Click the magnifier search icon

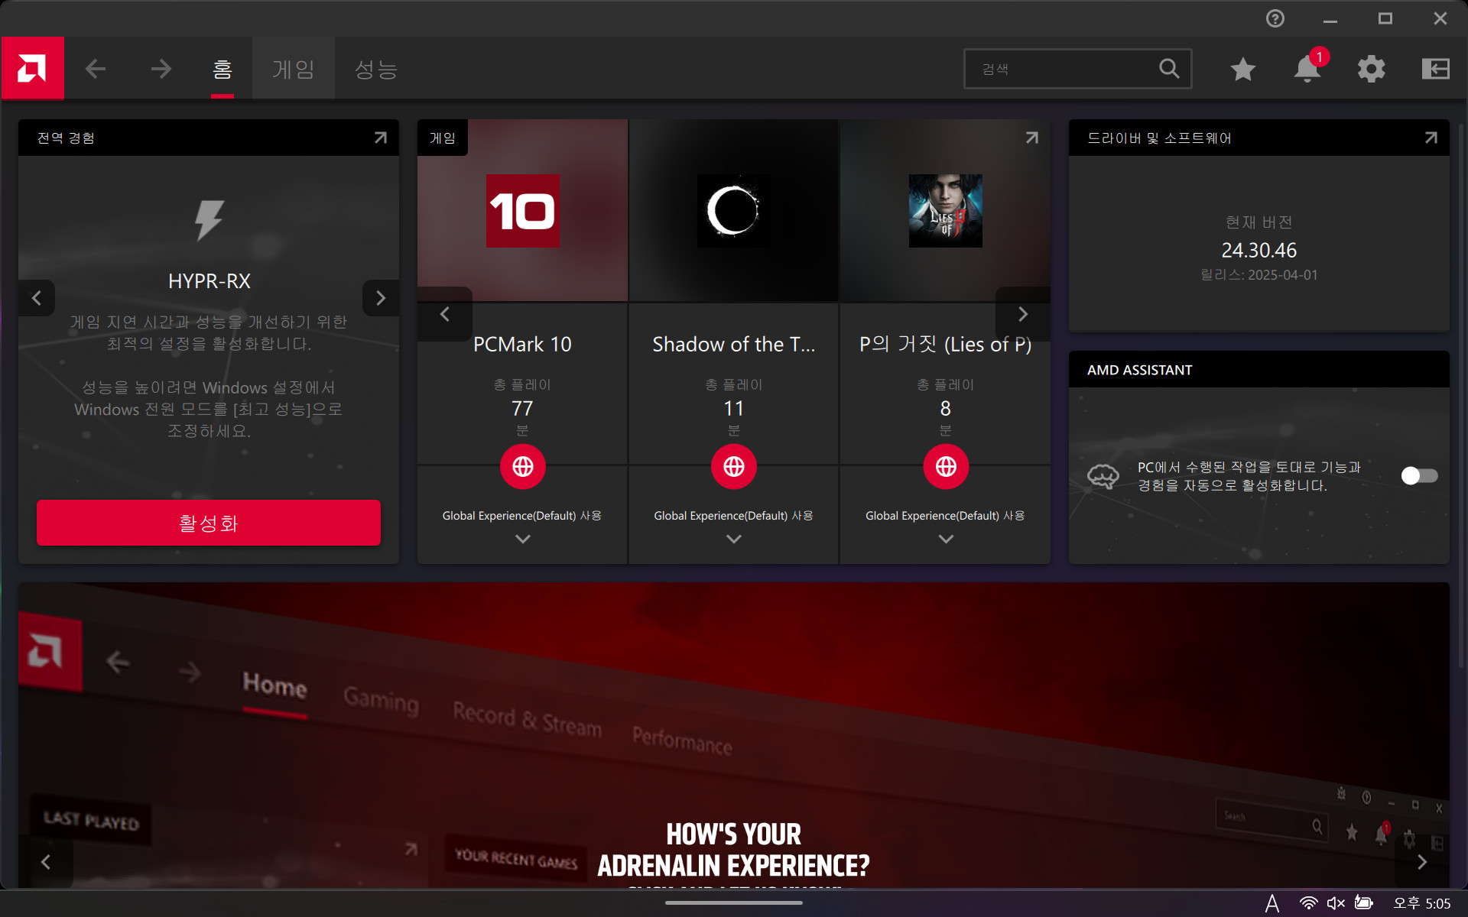pos(1169,69)
